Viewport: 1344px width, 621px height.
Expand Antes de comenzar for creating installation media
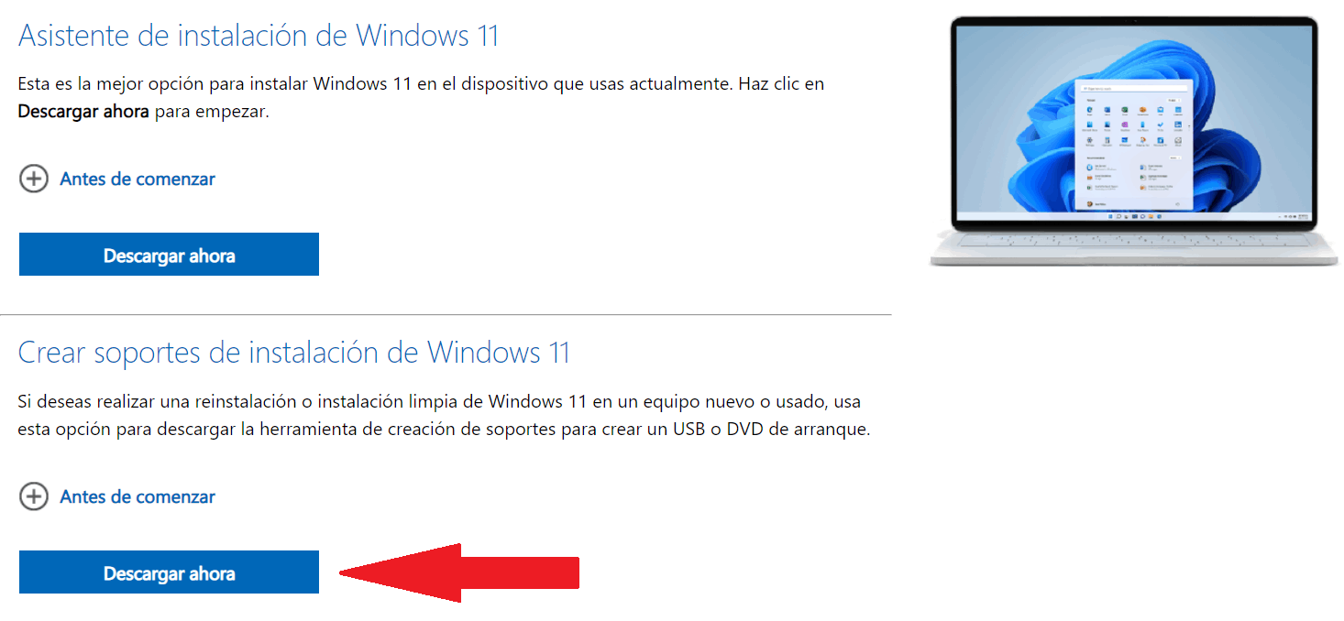tap(138, 496)
